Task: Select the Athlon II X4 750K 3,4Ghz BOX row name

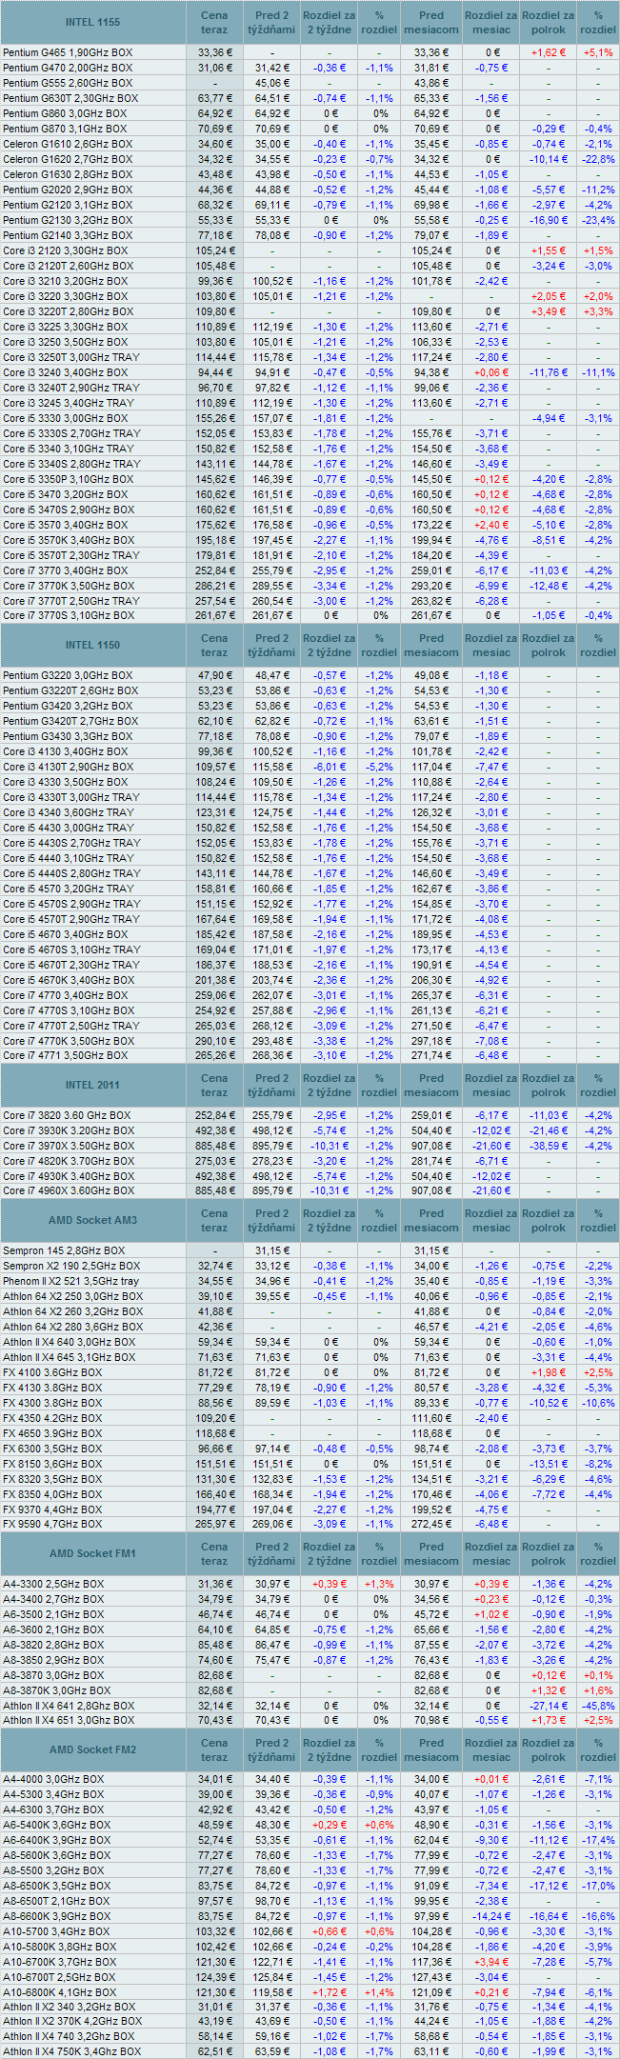Action: pos(71,2051)
